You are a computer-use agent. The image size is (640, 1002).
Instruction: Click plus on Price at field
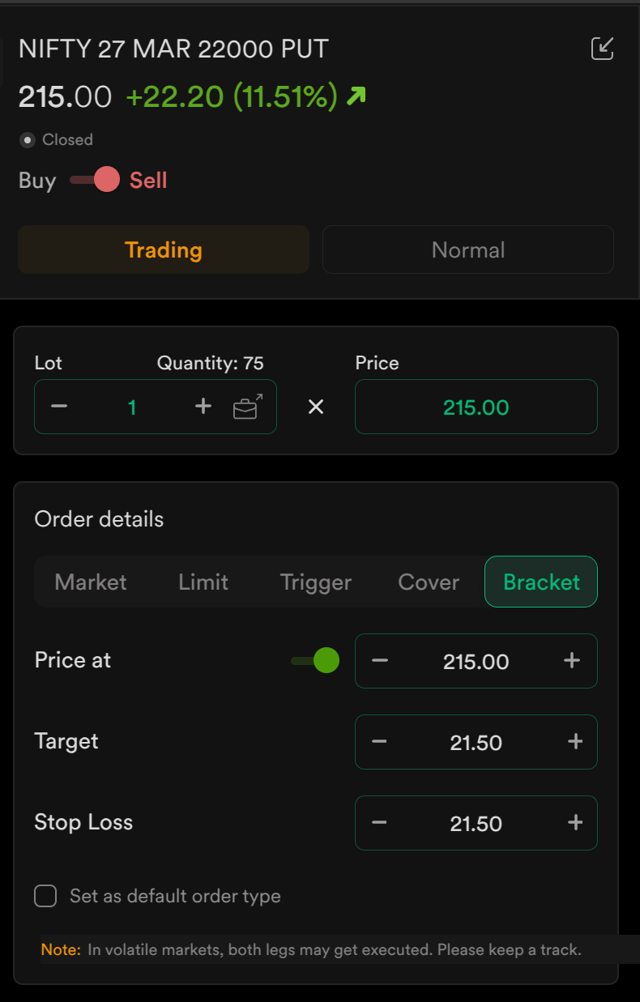coord(572,661)
